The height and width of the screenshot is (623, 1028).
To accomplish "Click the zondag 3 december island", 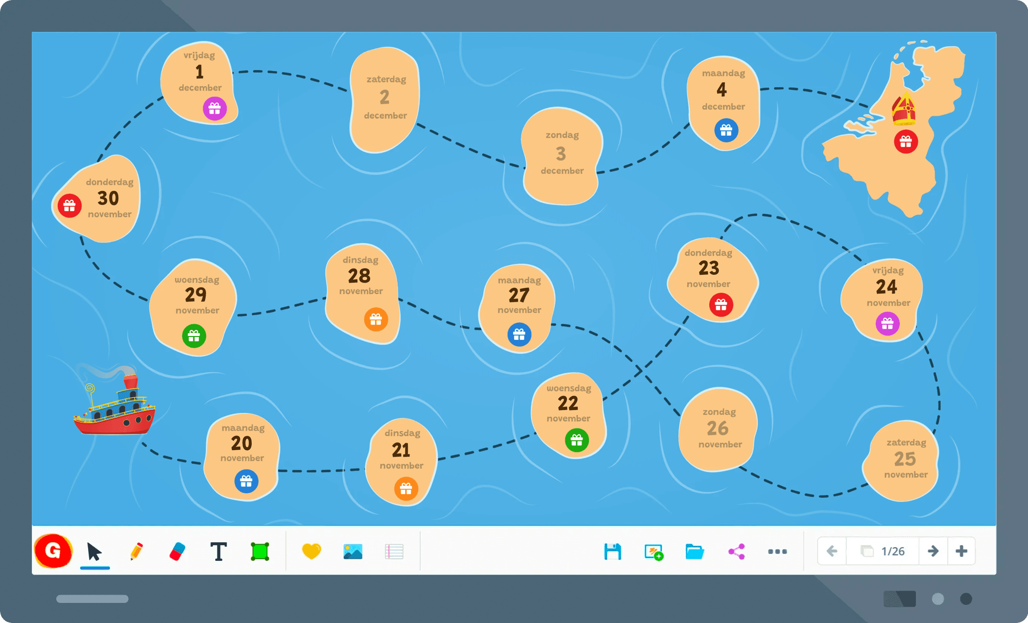I will 561,156.
